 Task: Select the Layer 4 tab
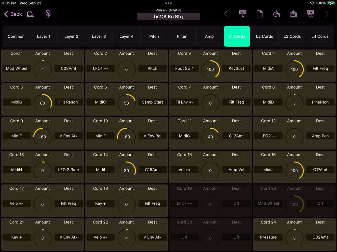pos(126,36)
